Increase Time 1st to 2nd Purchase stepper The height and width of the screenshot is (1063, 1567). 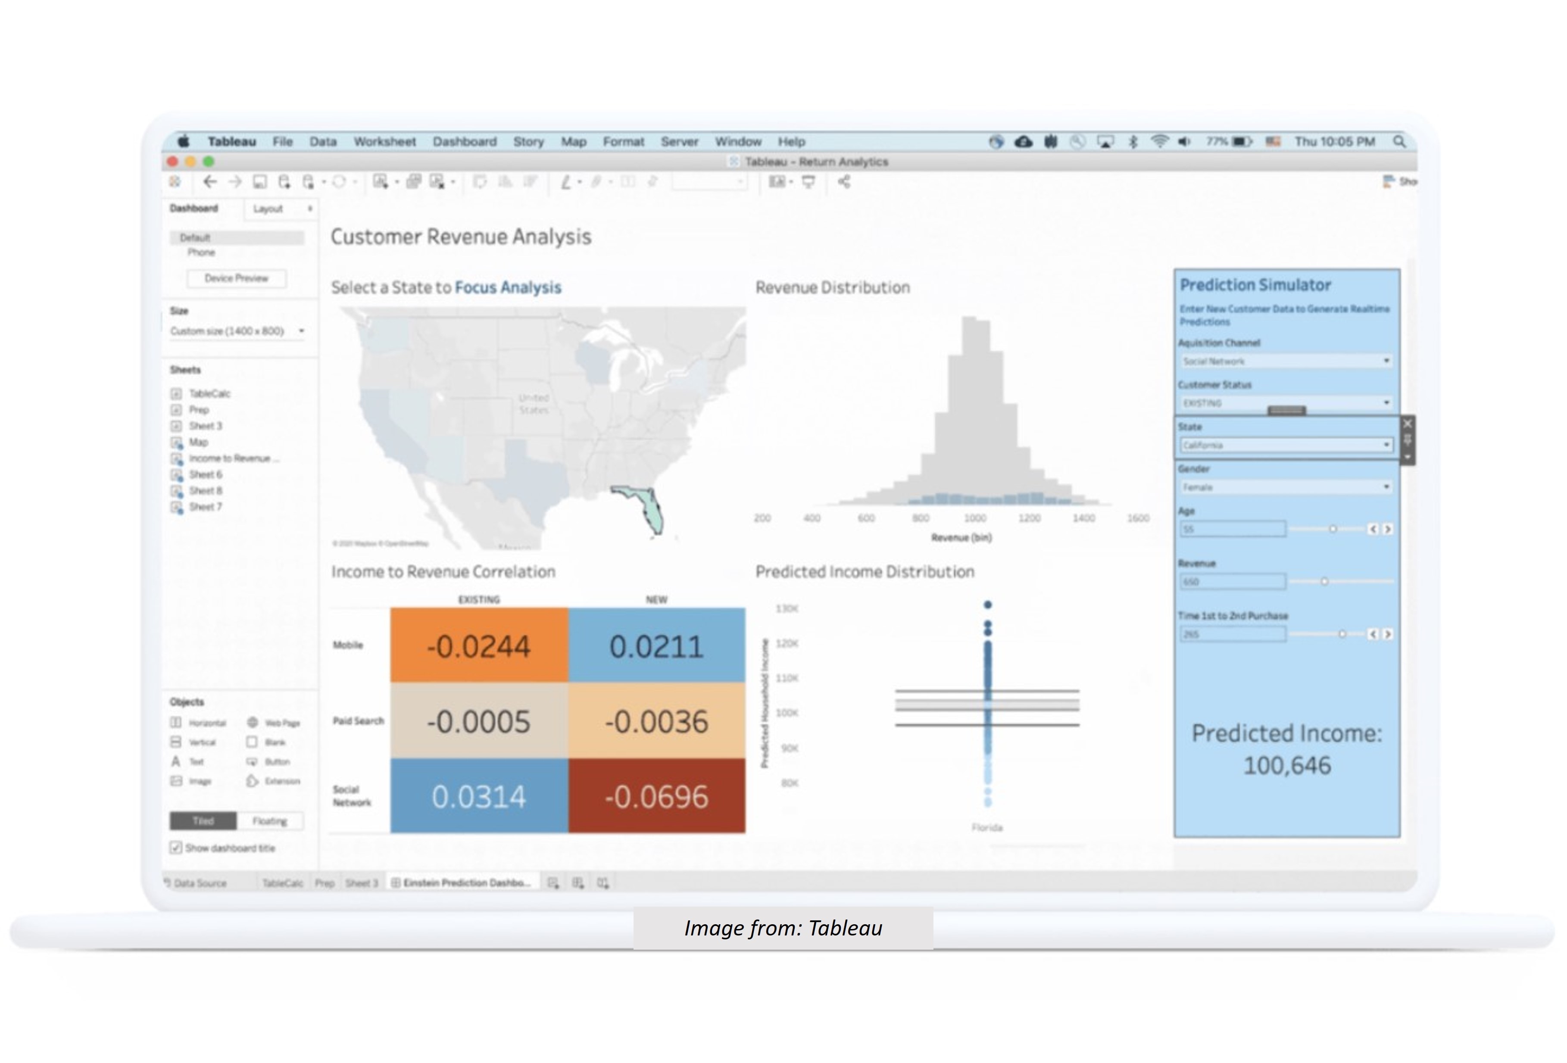[x=1388, y=634]
